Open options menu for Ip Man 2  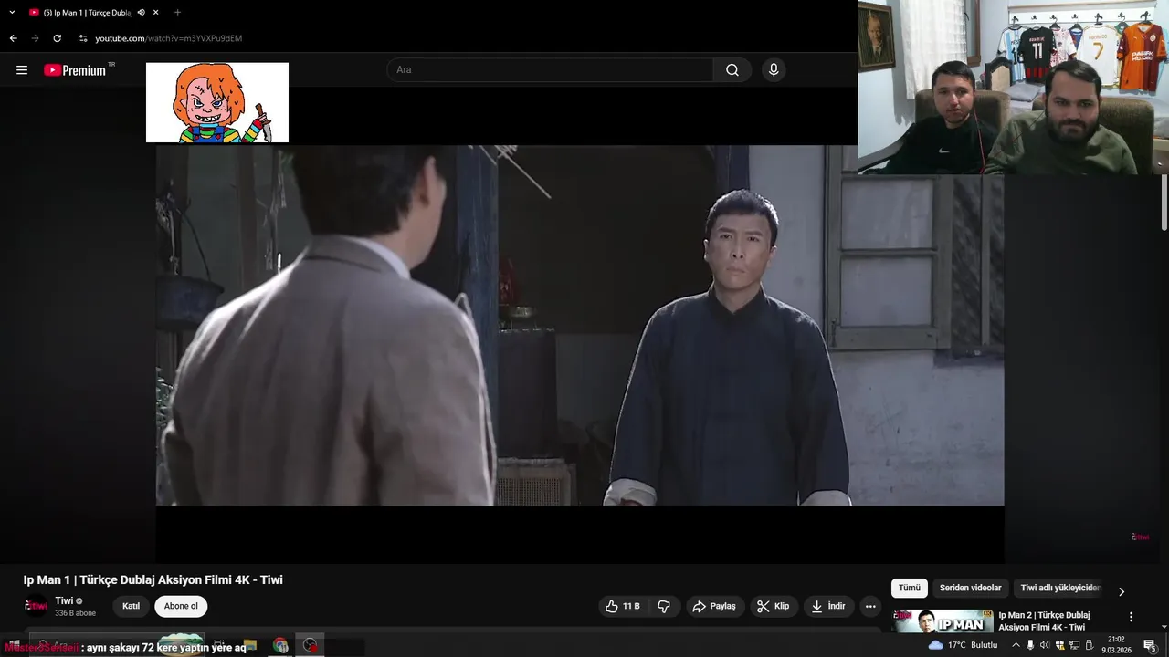(1131, 617)
